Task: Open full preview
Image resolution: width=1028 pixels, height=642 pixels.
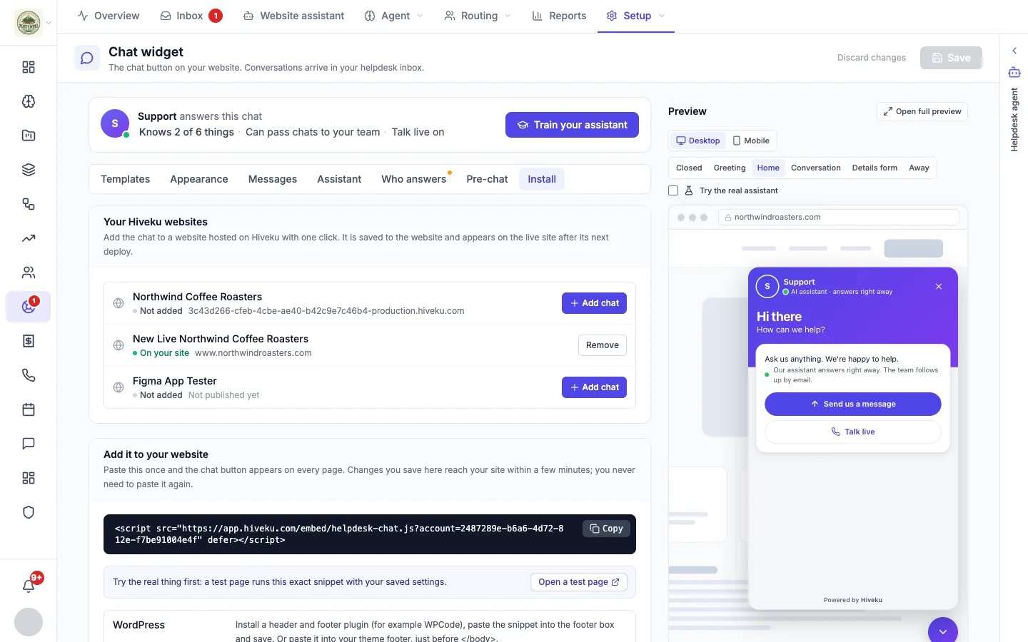Action: pos(922,111)
